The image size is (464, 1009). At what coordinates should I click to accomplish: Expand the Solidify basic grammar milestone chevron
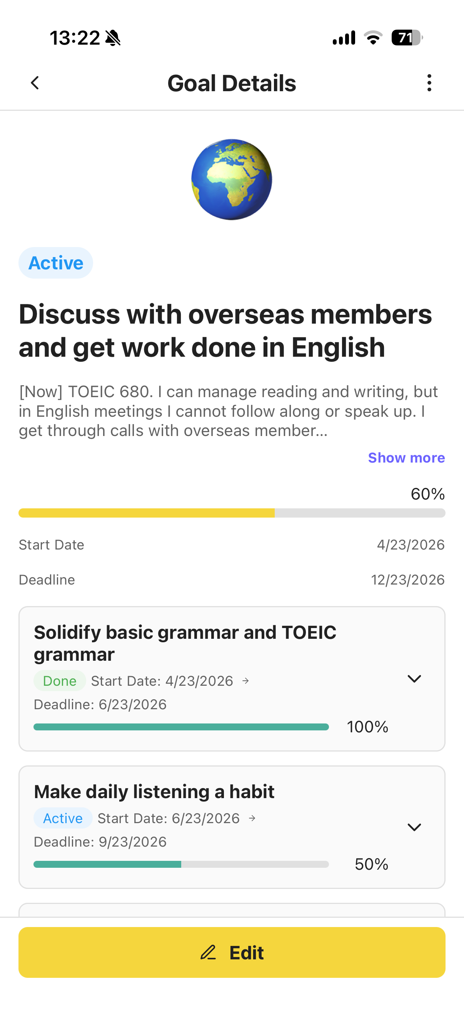tap(414, 678)
